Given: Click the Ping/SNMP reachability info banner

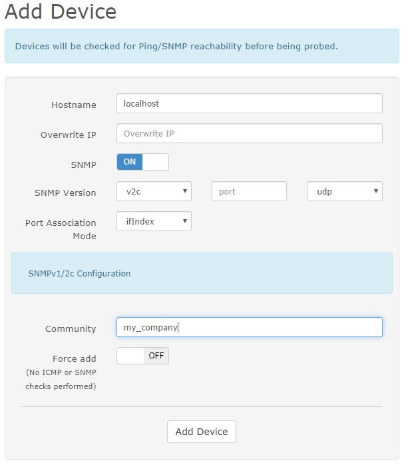Looking at the screenshot, I should coord(202,46).
